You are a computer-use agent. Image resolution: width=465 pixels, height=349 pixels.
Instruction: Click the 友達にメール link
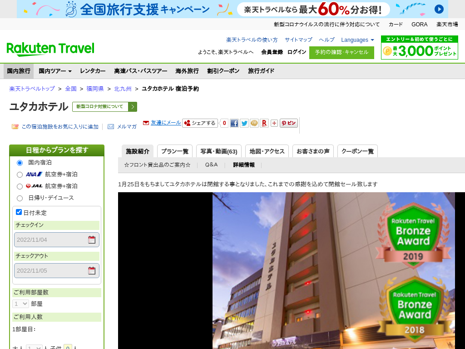(x=166, y=123)
